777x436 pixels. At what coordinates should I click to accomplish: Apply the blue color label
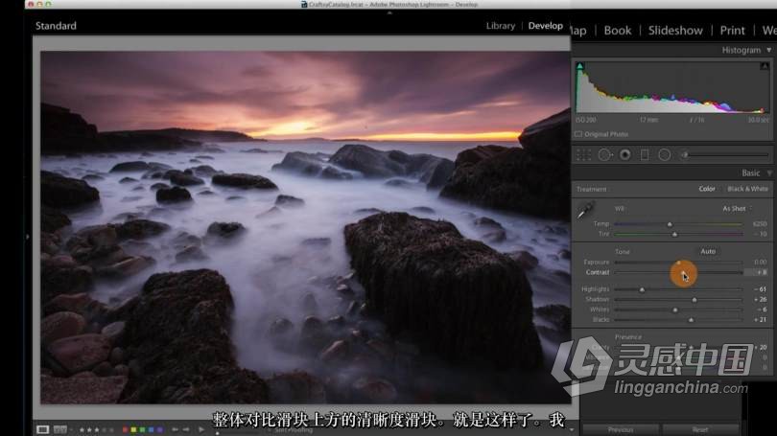151,429
